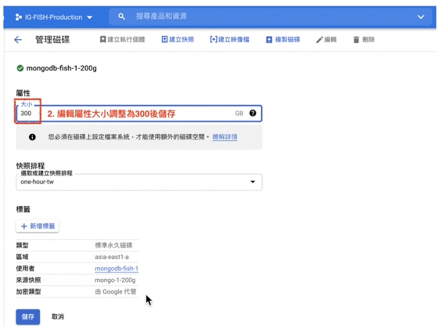This screenshot has width=446, height=329.
Task: Click the 編輯 pencil button
Action: [x=326, y=40]
